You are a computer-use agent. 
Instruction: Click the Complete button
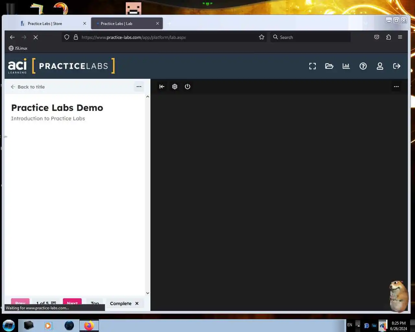coord(124,303)
